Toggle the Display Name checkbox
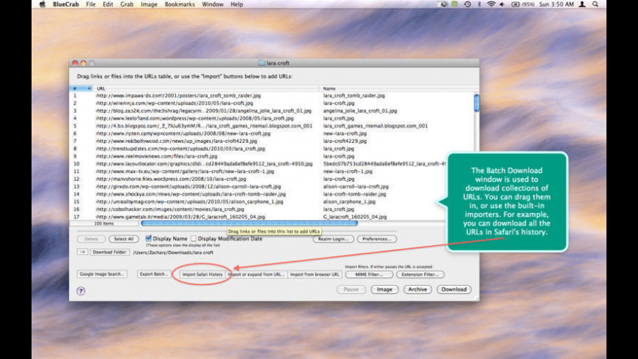Image resolution: width=638 pixels, height=359 pixels. pyautogui.click(x=149, y=238)
